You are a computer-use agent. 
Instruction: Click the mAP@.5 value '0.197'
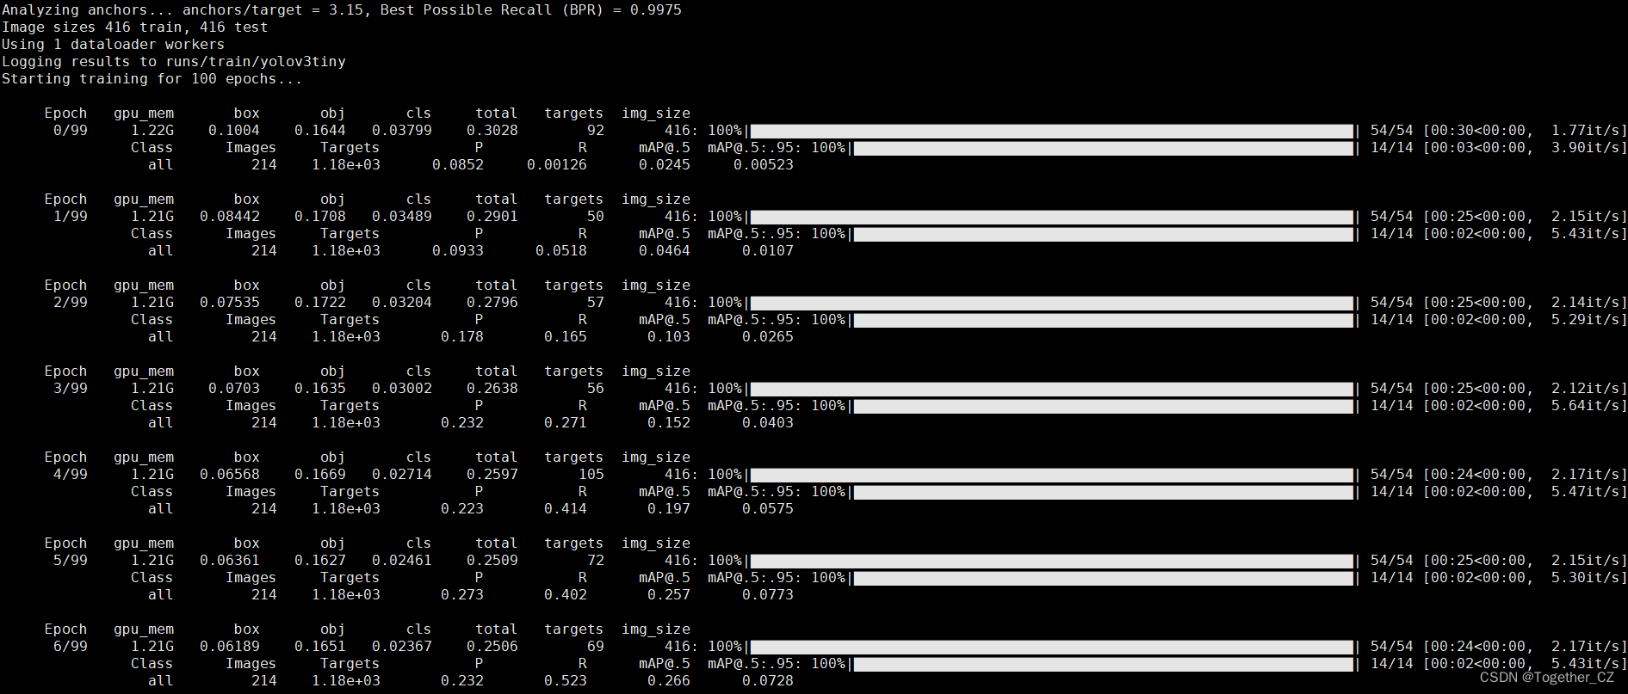[x=669, y=509]
